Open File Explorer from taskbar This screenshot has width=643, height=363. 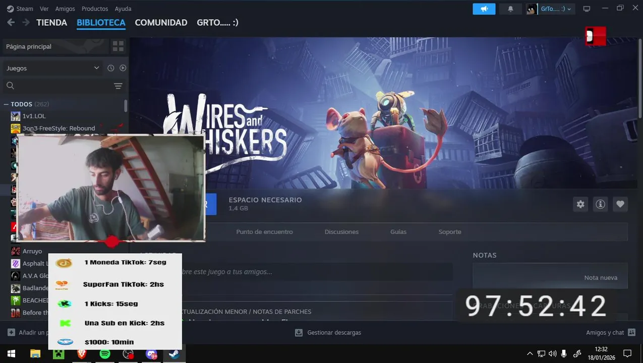coord(35,354)
